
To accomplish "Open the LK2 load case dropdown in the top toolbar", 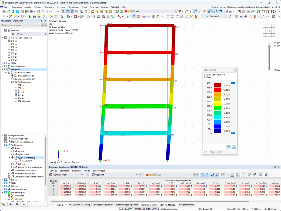I will (170, 11).
